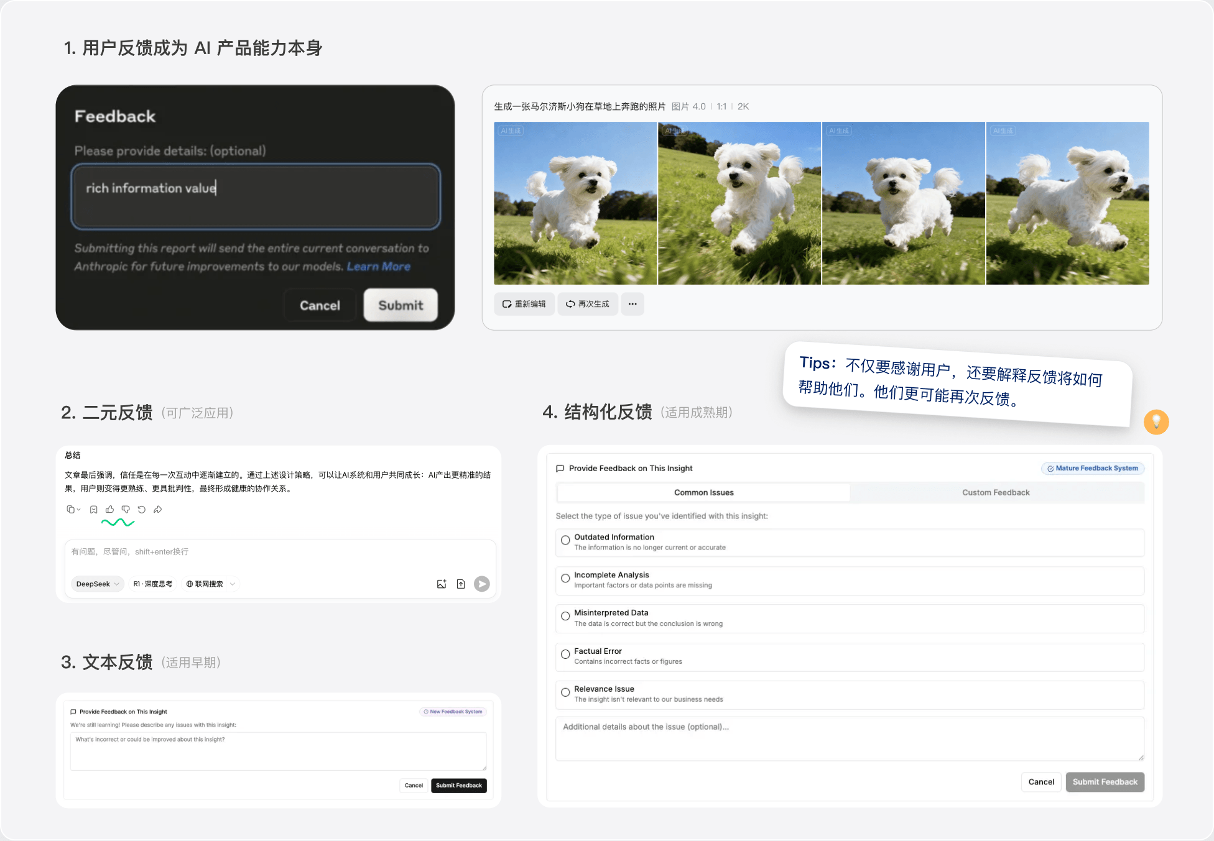
Task: Click Submit in the dark Feedback dialog
Action: point(401,305)
